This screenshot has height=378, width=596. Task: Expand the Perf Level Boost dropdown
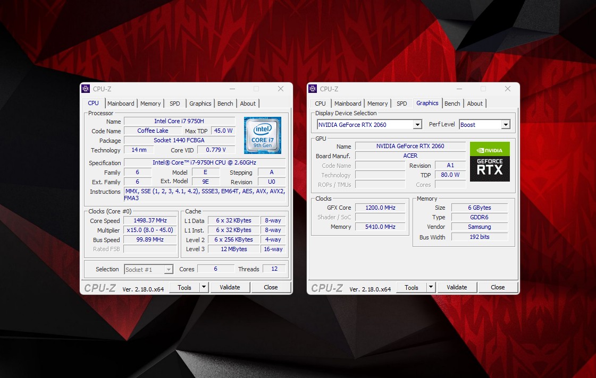[505, 125]
